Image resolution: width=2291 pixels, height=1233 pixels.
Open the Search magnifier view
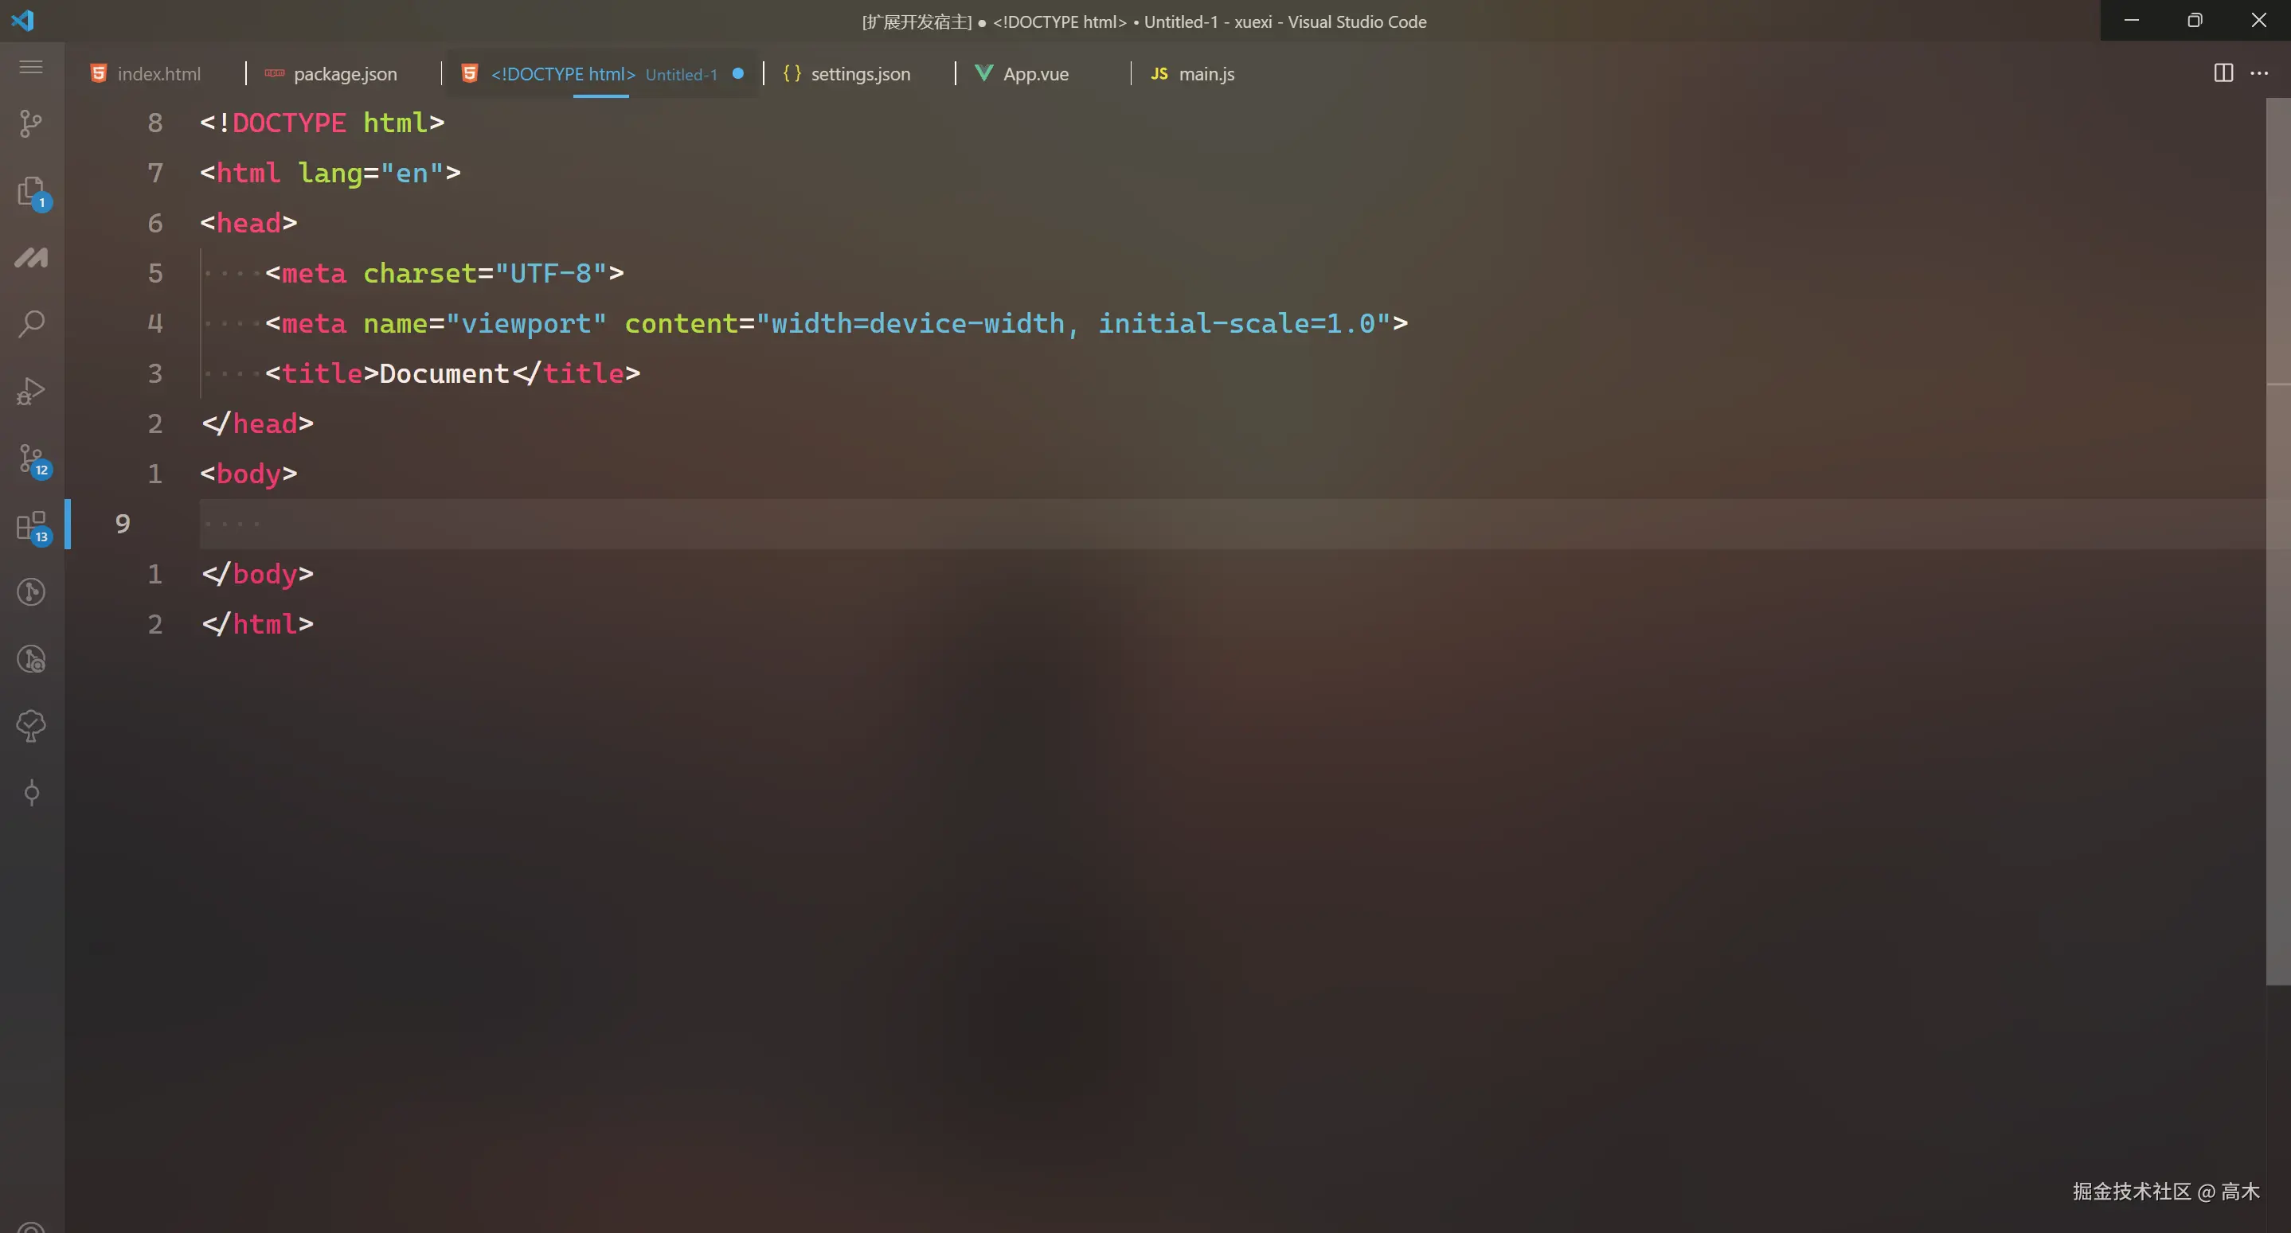[31, 324]
